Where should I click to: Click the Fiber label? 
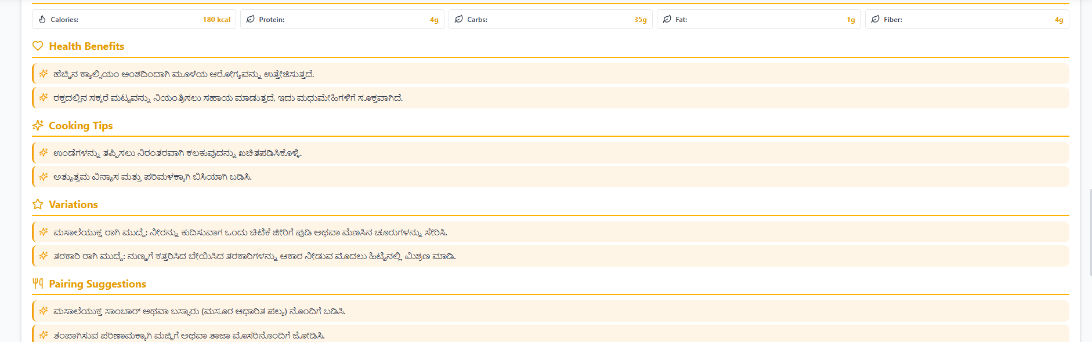893,20
